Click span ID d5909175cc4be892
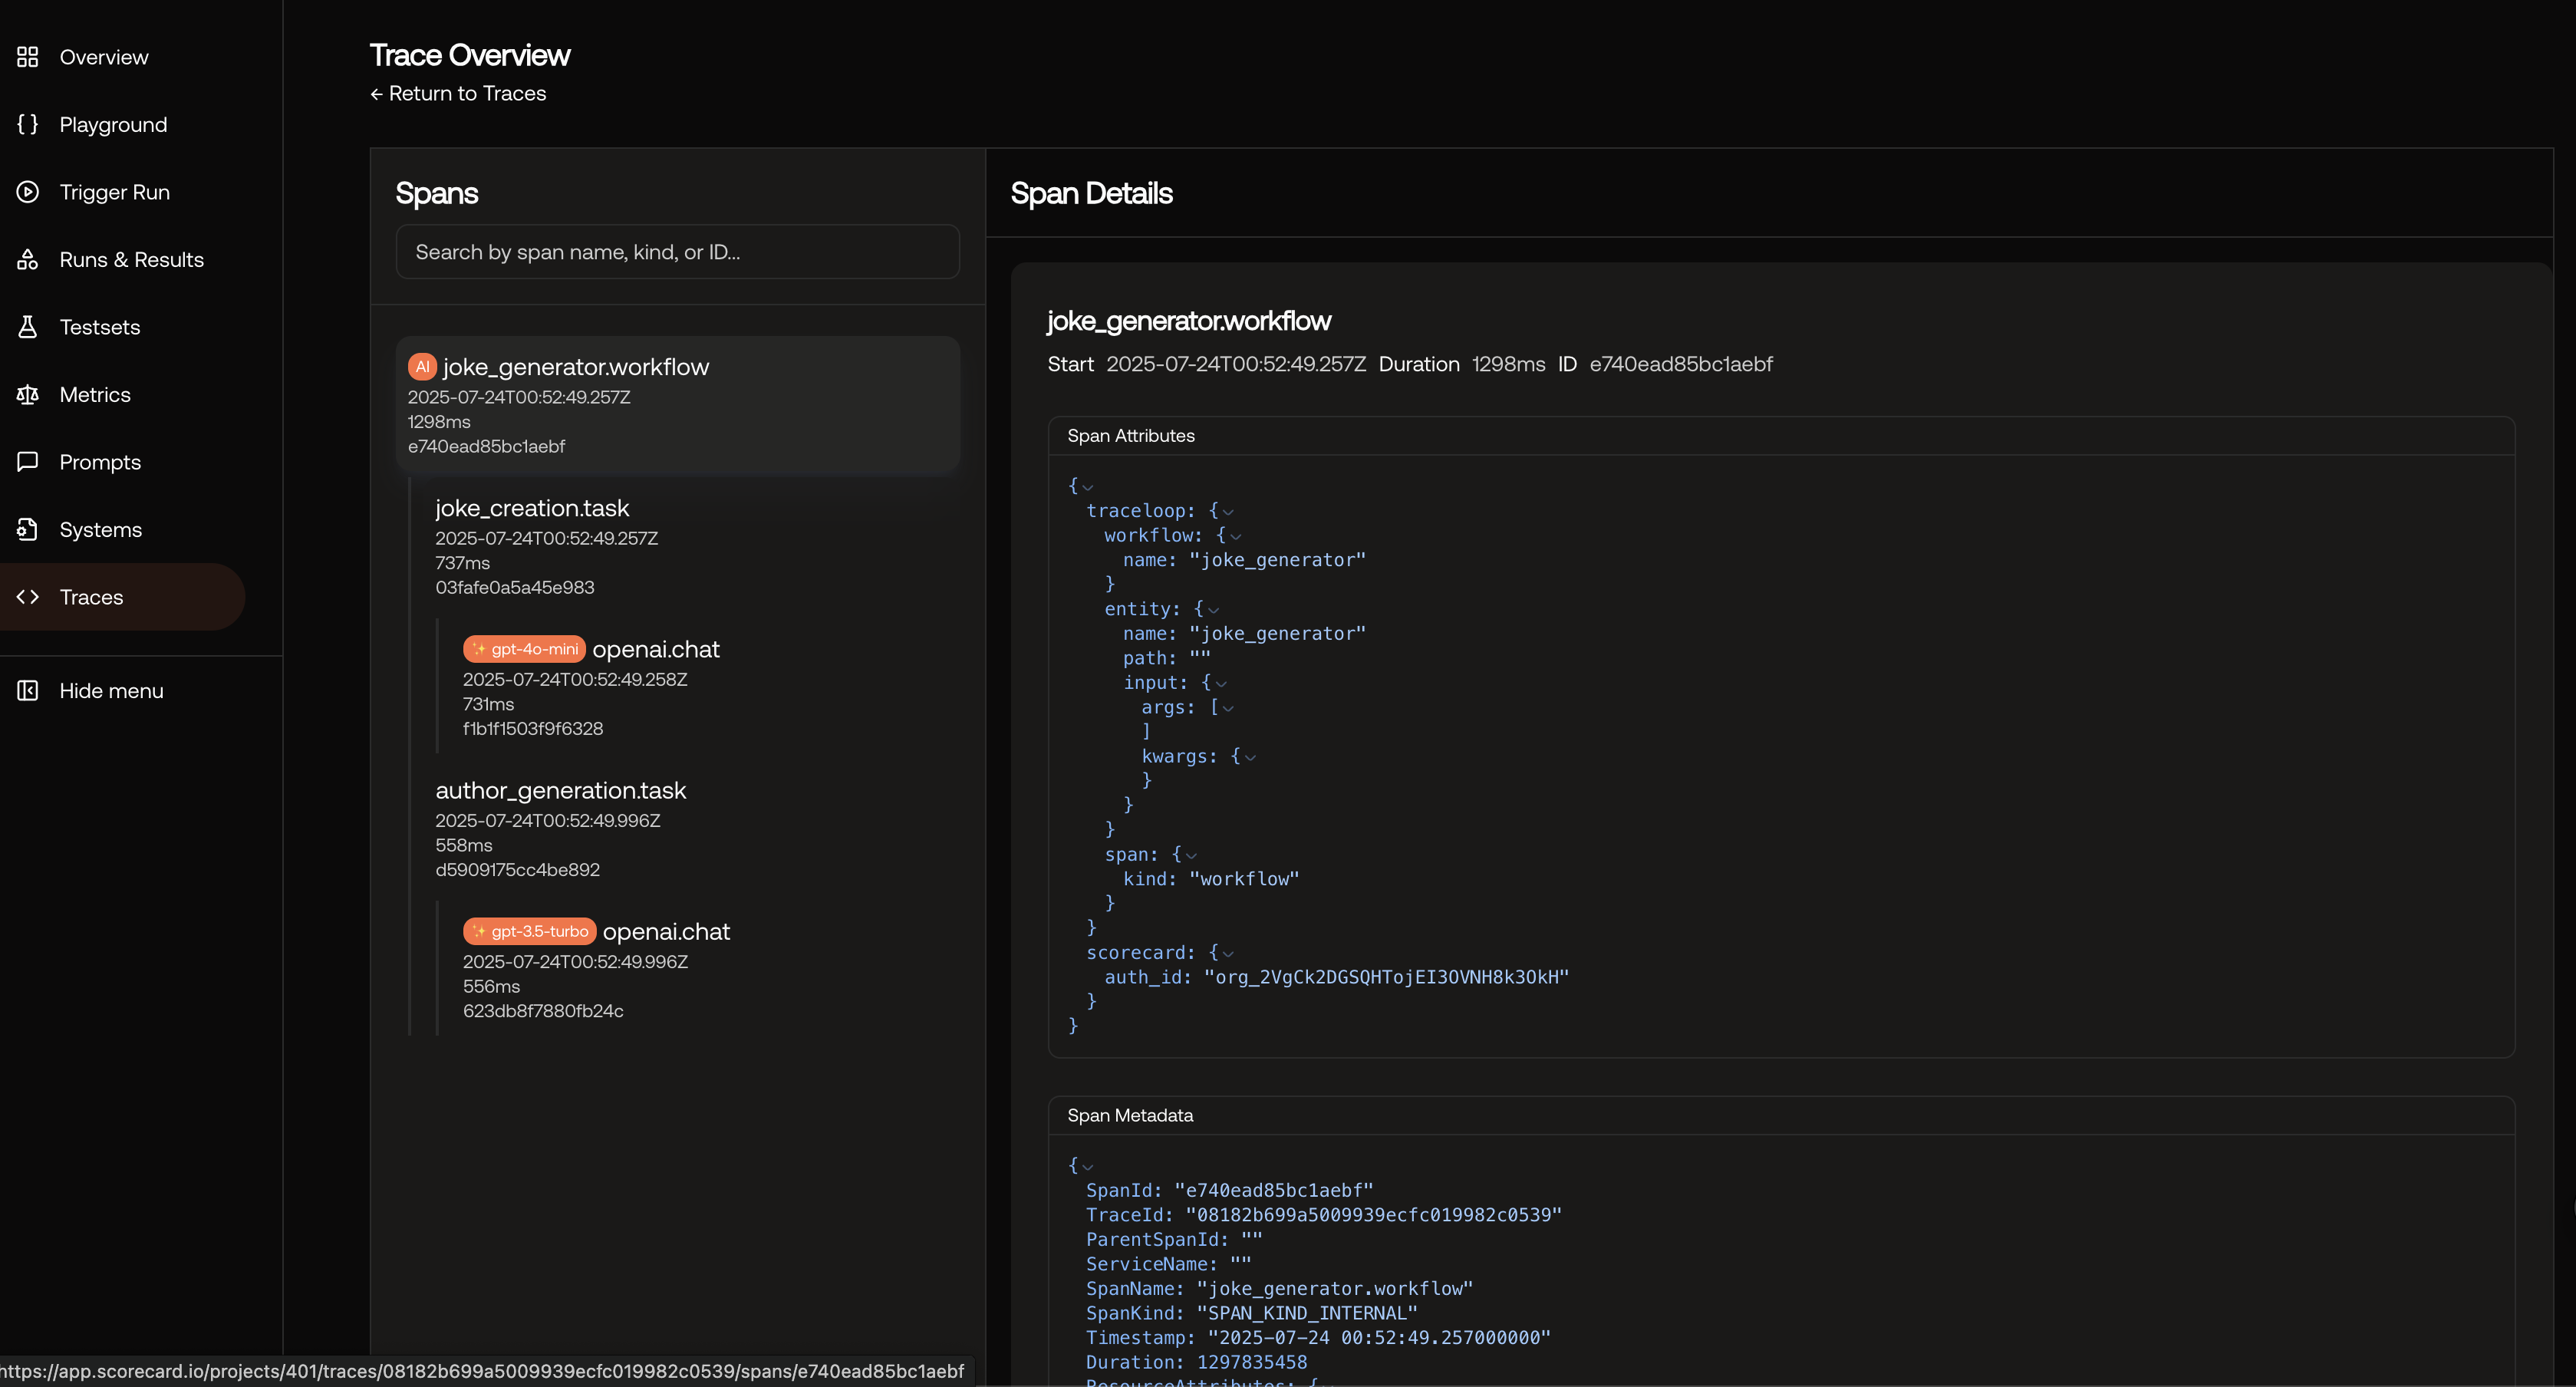The height and width of the screenshot is (1387, 2576). 518,870
